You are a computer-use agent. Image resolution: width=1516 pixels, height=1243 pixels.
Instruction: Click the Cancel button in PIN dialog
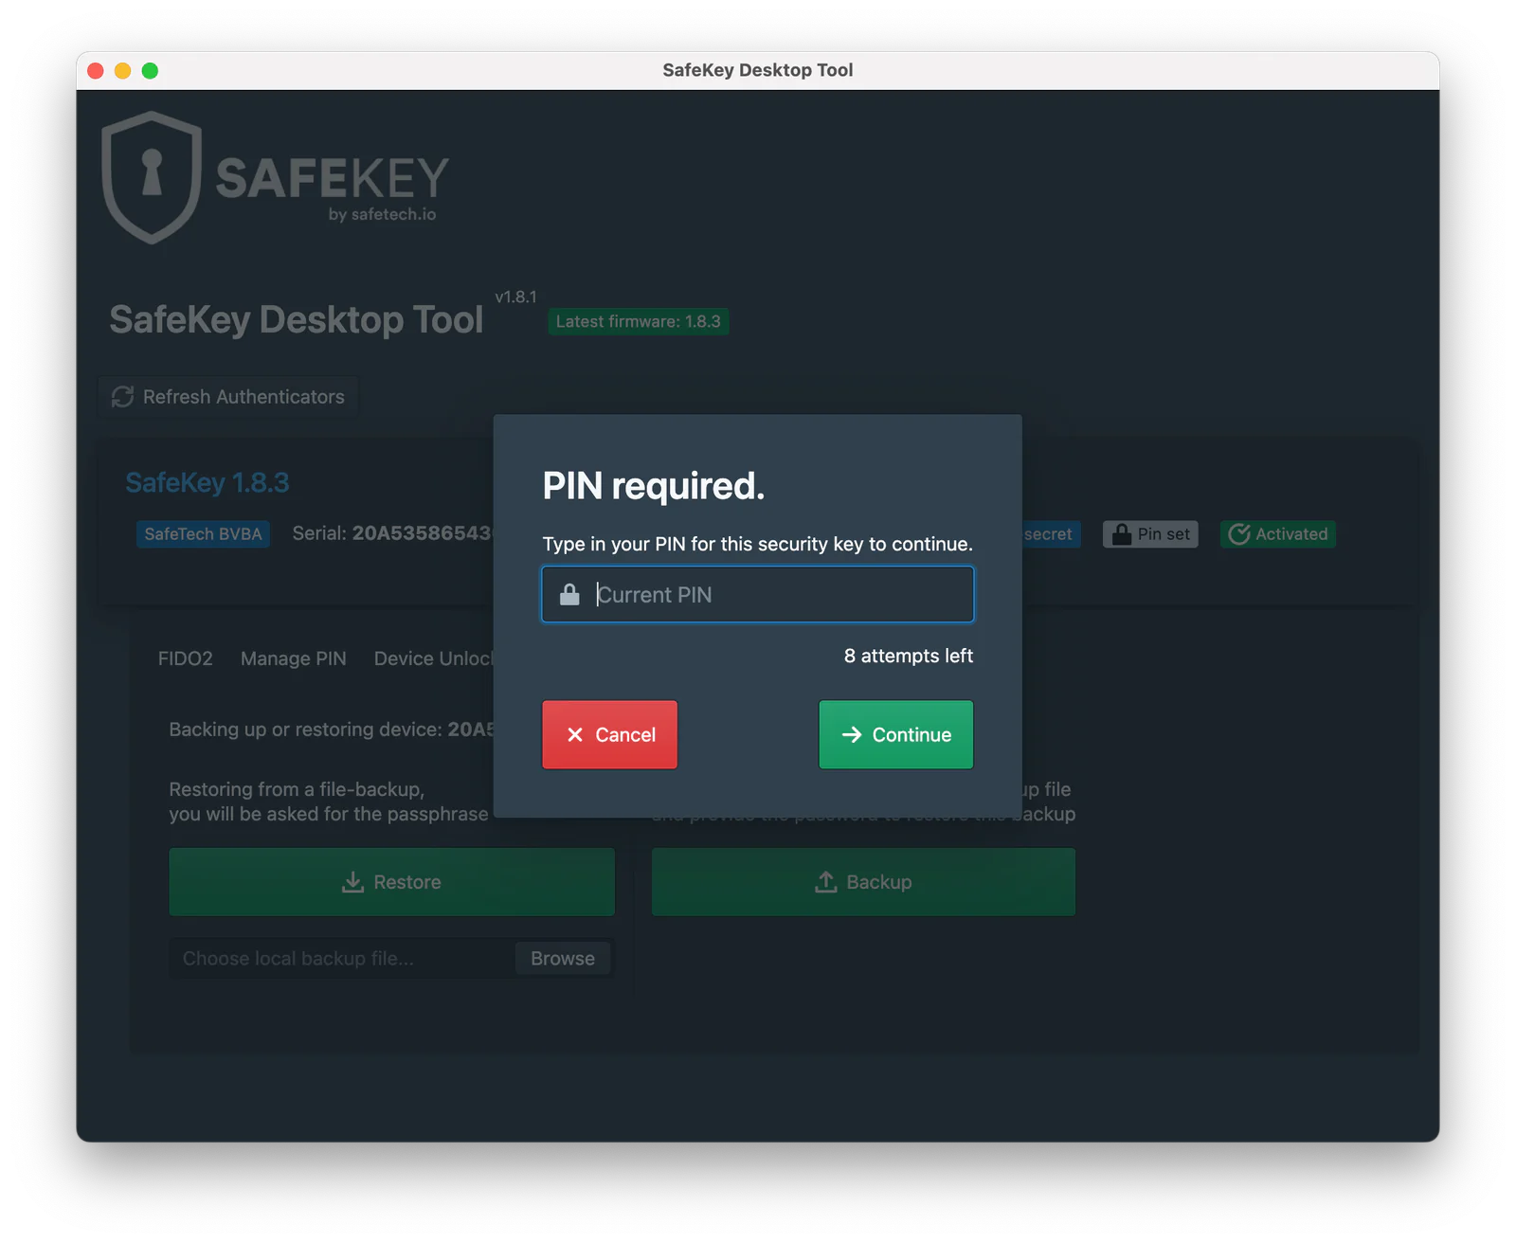pyautogui.click(x=609, y=734)
